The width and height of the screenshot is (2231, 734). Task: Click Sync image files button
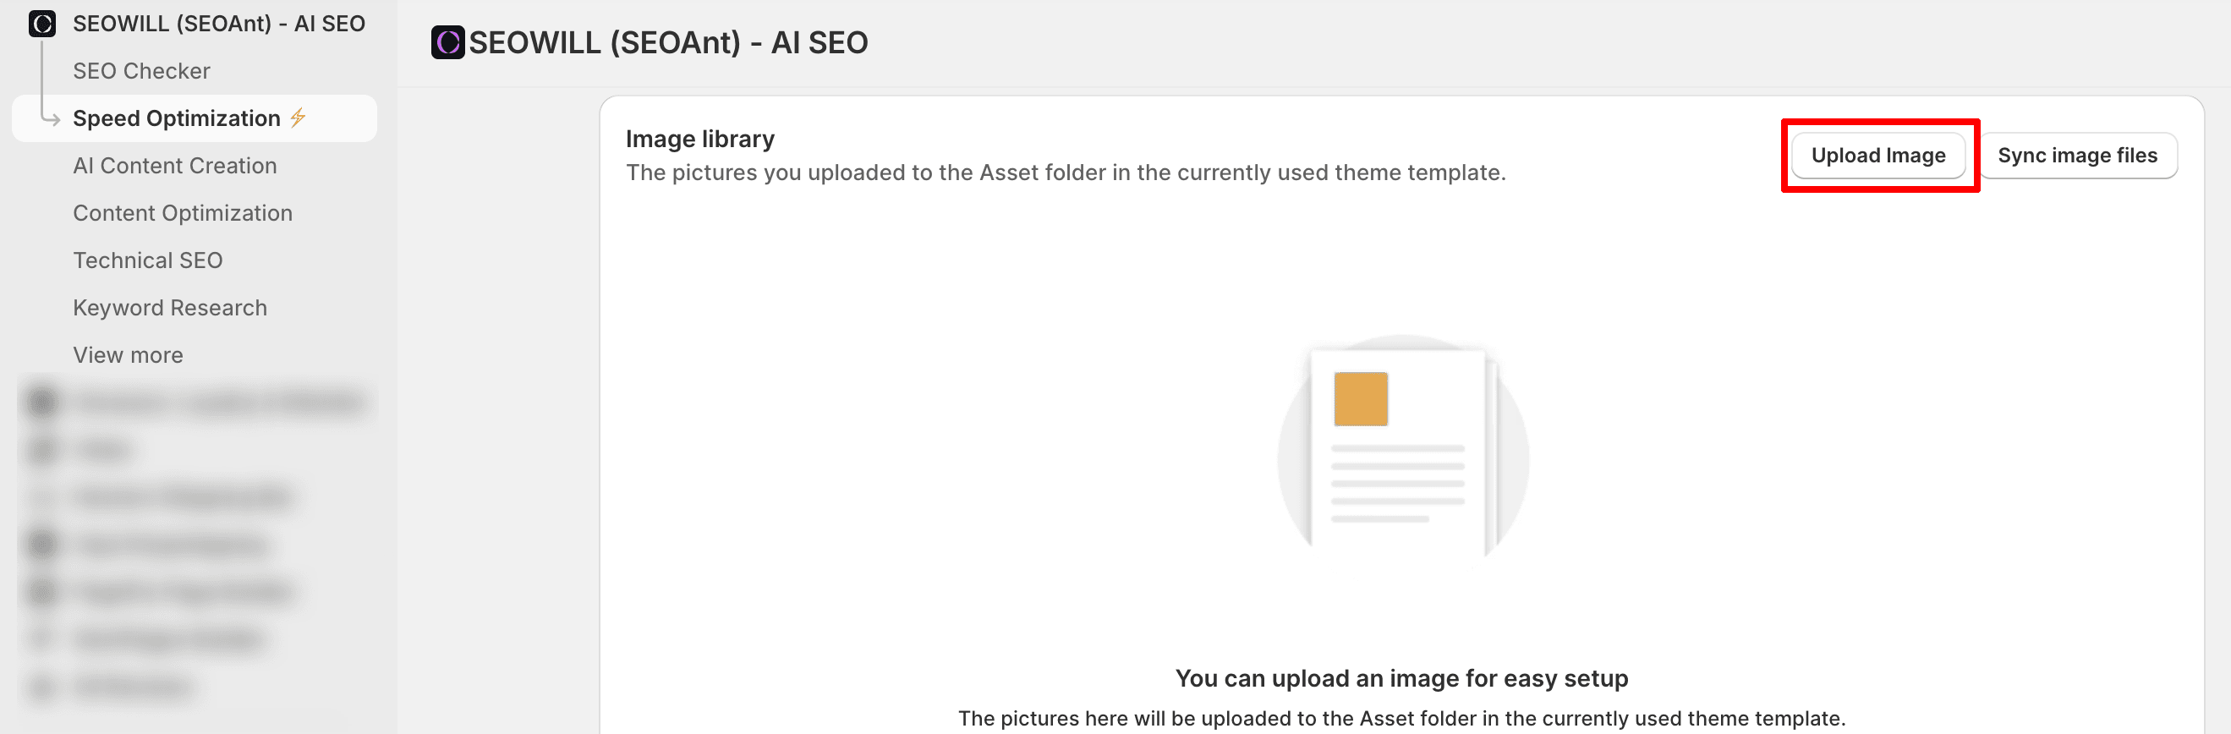coord(2077,156)
